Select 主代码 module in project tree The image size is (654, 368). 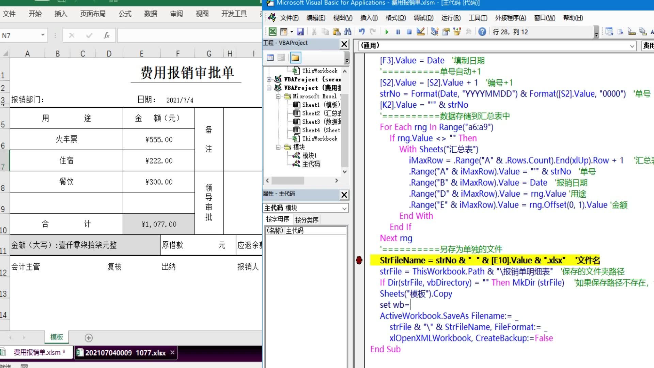click(307, 164)
